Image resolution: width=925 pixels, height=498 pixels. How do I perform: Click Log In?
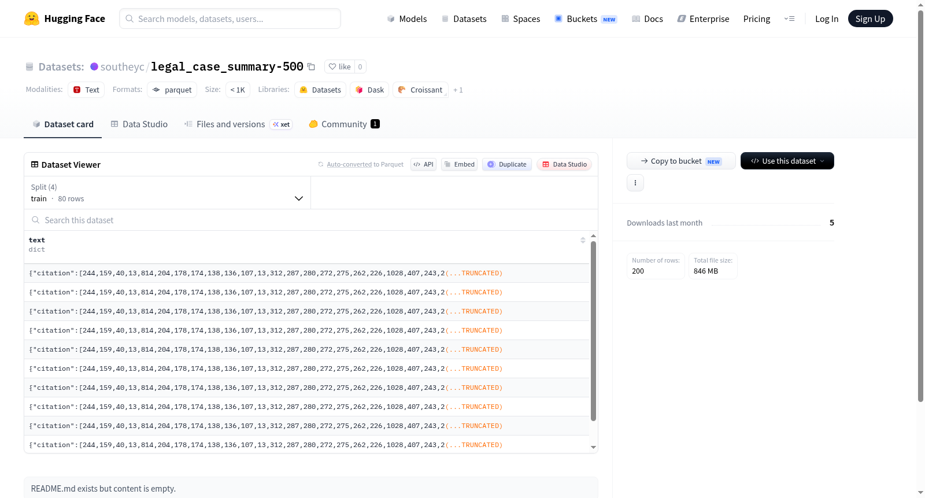tap(827, 19)
